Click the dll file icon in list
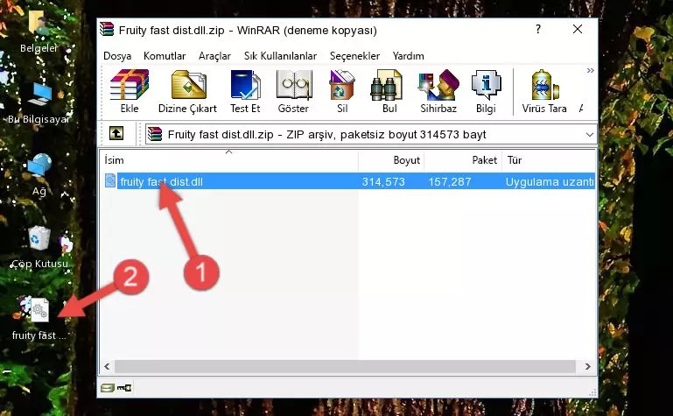This screenshot has height=416, width=673. tap(110, 180)
